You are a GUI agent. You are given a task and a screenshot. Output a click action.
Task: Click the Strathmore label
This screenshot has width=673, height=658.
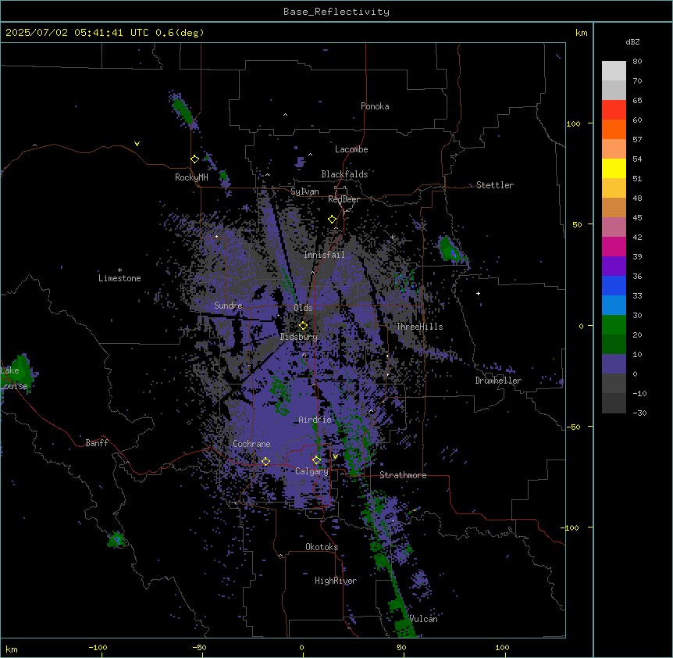pyautogui.click(x=403, y=475)
